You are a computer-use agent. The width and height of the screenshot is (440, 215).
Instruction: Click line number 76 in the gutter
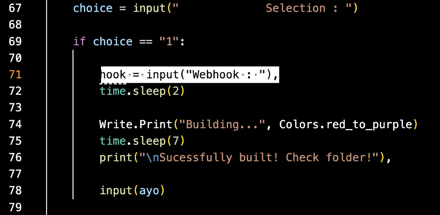tap(16, 157)
